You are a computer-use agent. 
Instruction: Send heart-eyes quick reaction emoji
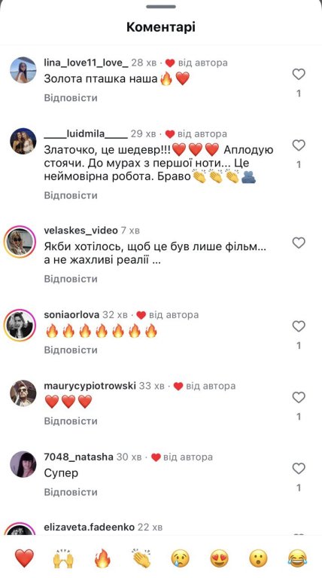click(220, 558)
